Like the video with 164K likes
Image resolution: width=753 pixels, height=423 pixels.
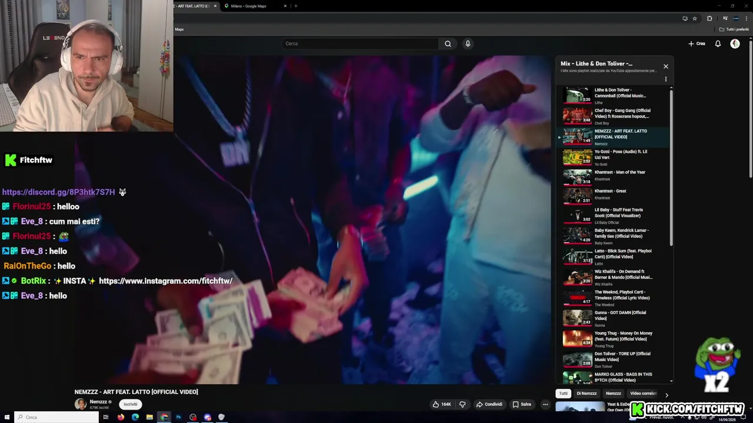[x=442, y=404]
